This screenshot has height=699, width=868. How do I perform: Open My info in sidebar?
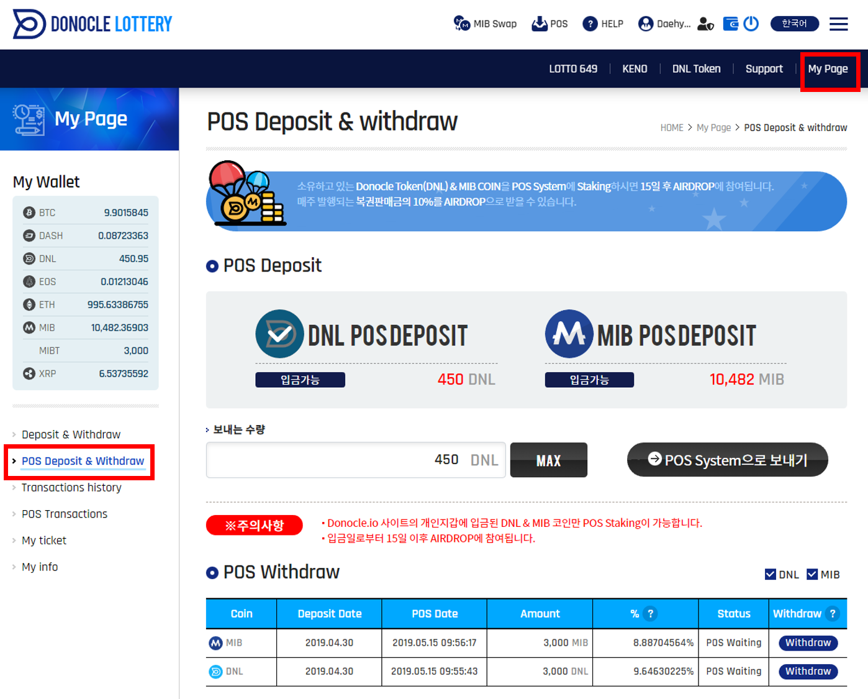click(40, 567)
